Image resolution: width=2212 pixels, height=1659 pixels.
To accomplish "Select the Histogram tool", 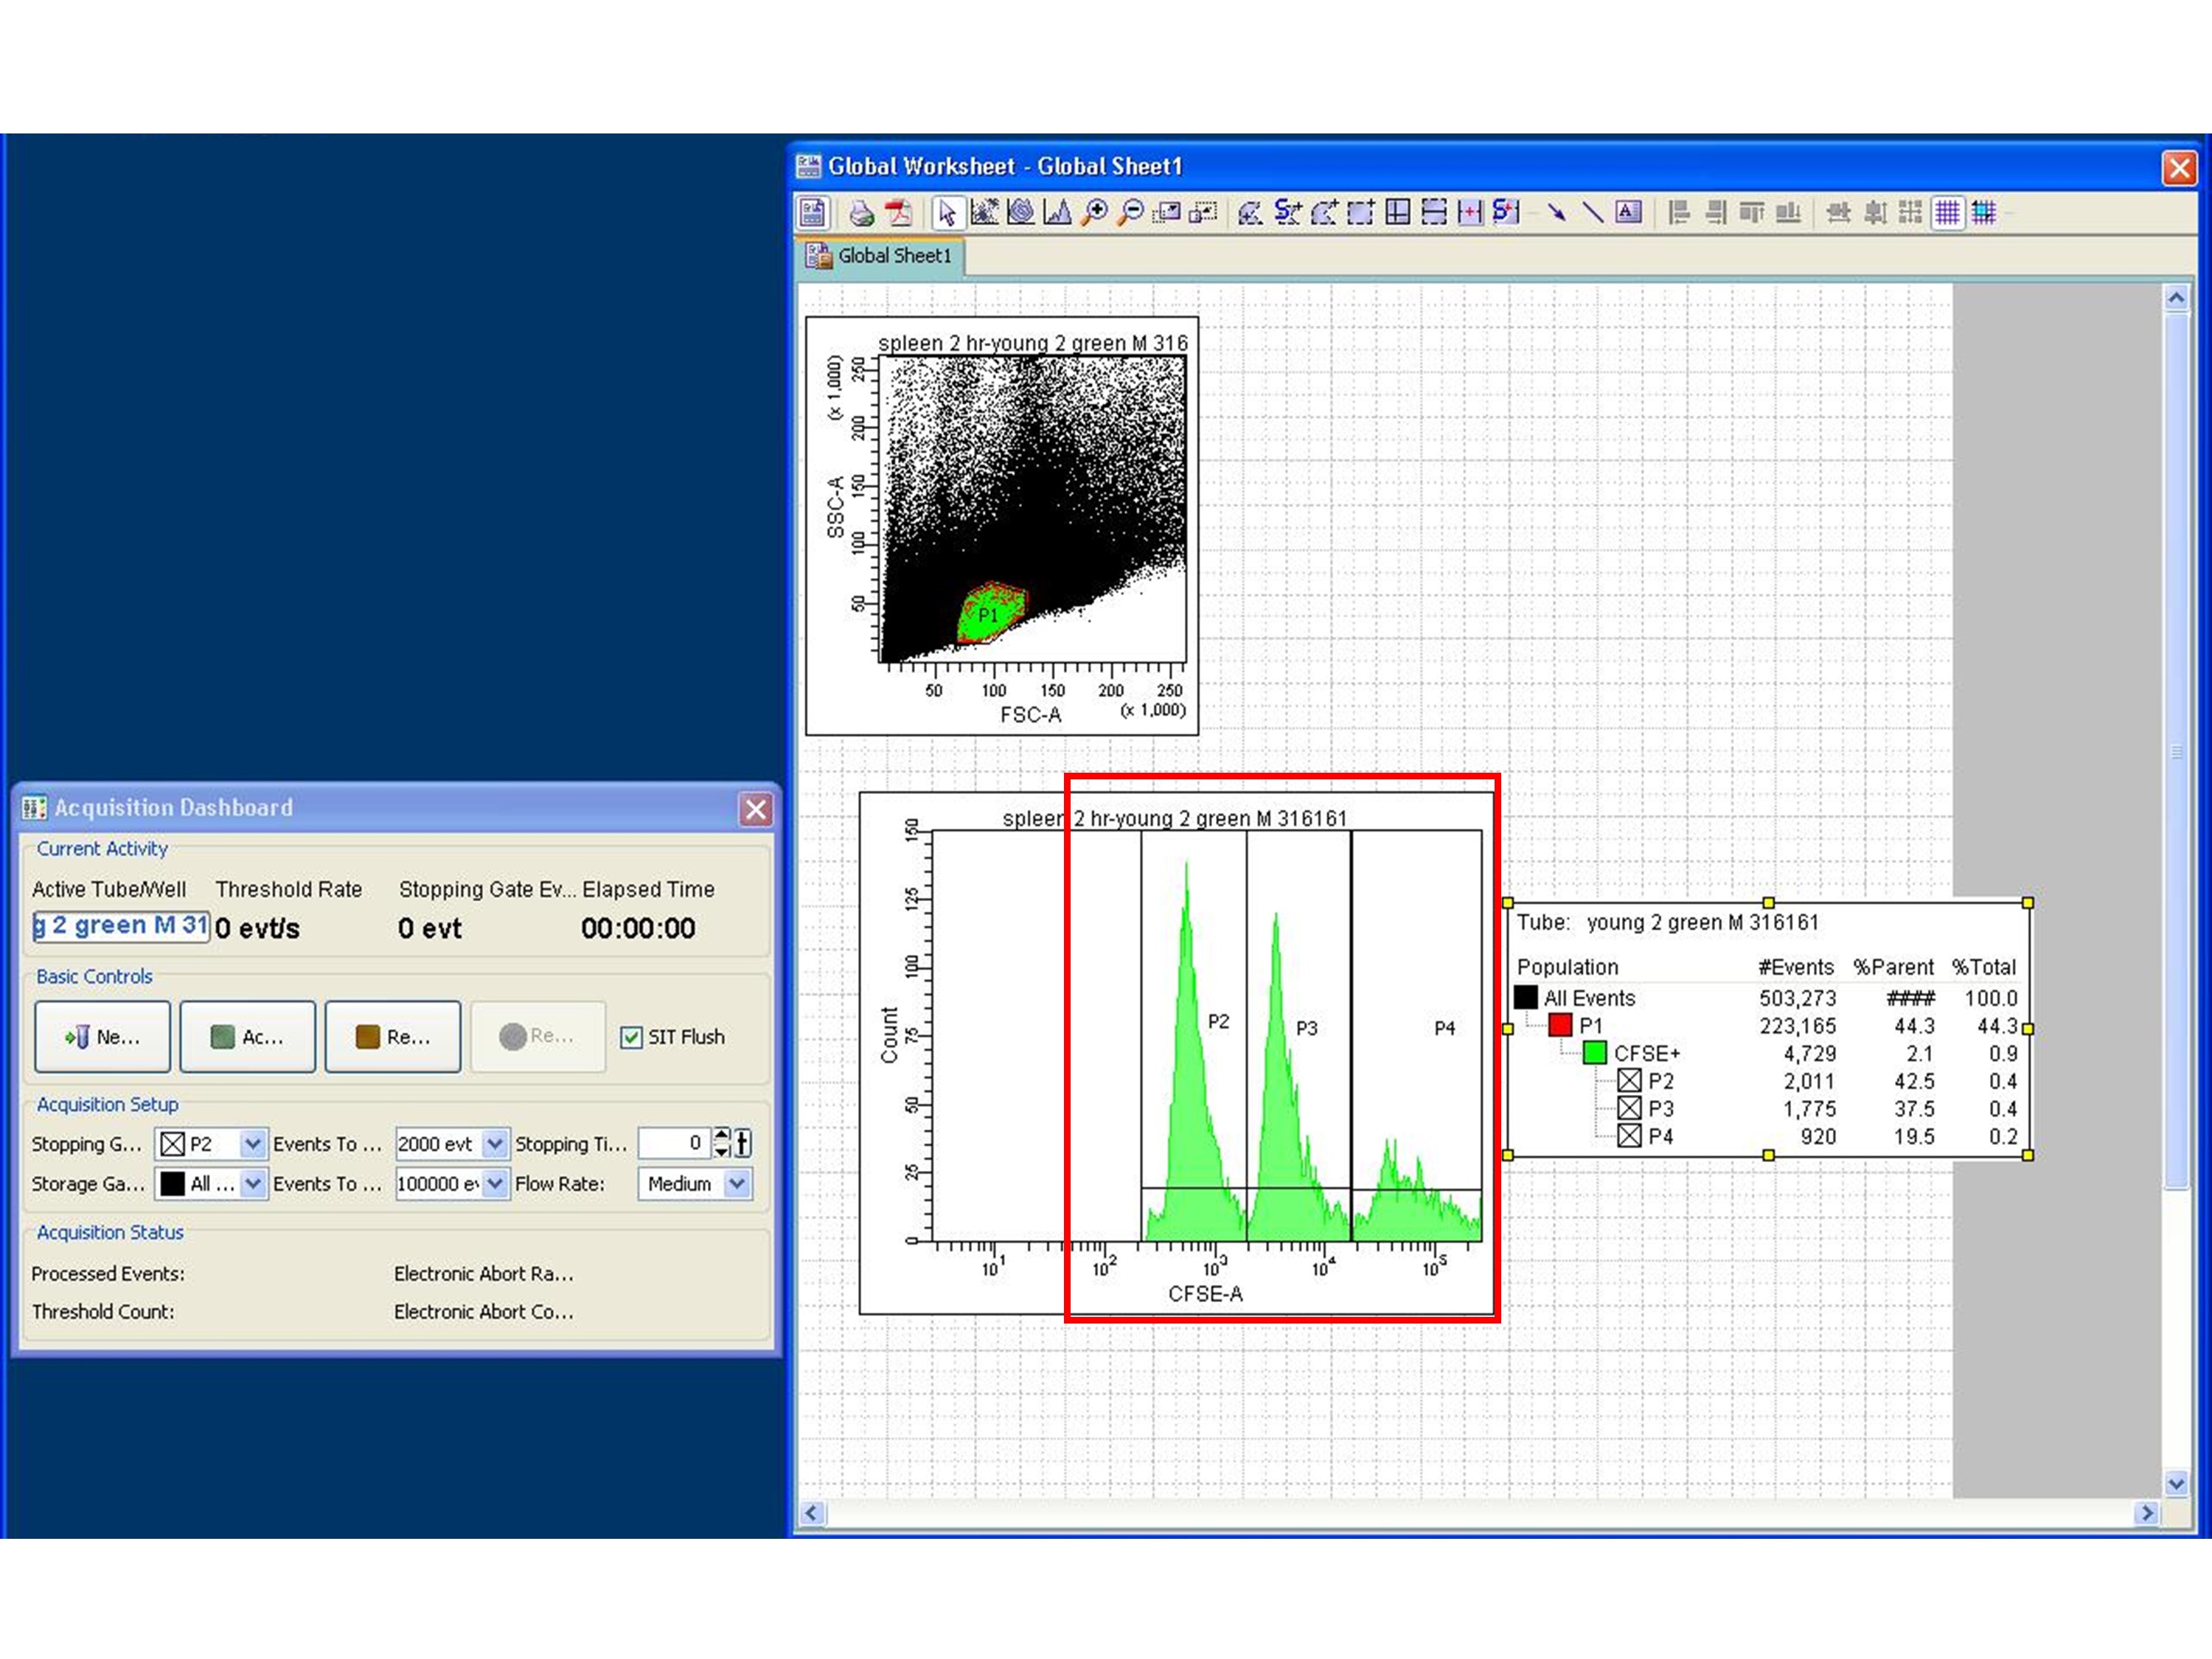I will [1057, 212].
